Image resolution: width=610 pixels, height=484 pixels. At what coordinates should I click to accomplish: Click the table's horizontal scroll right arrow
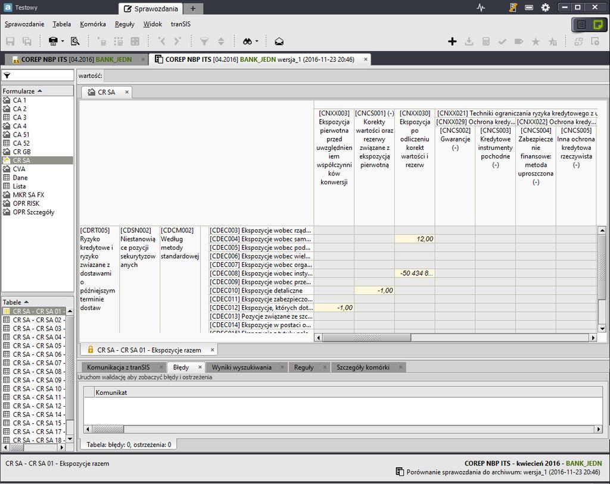593,338
